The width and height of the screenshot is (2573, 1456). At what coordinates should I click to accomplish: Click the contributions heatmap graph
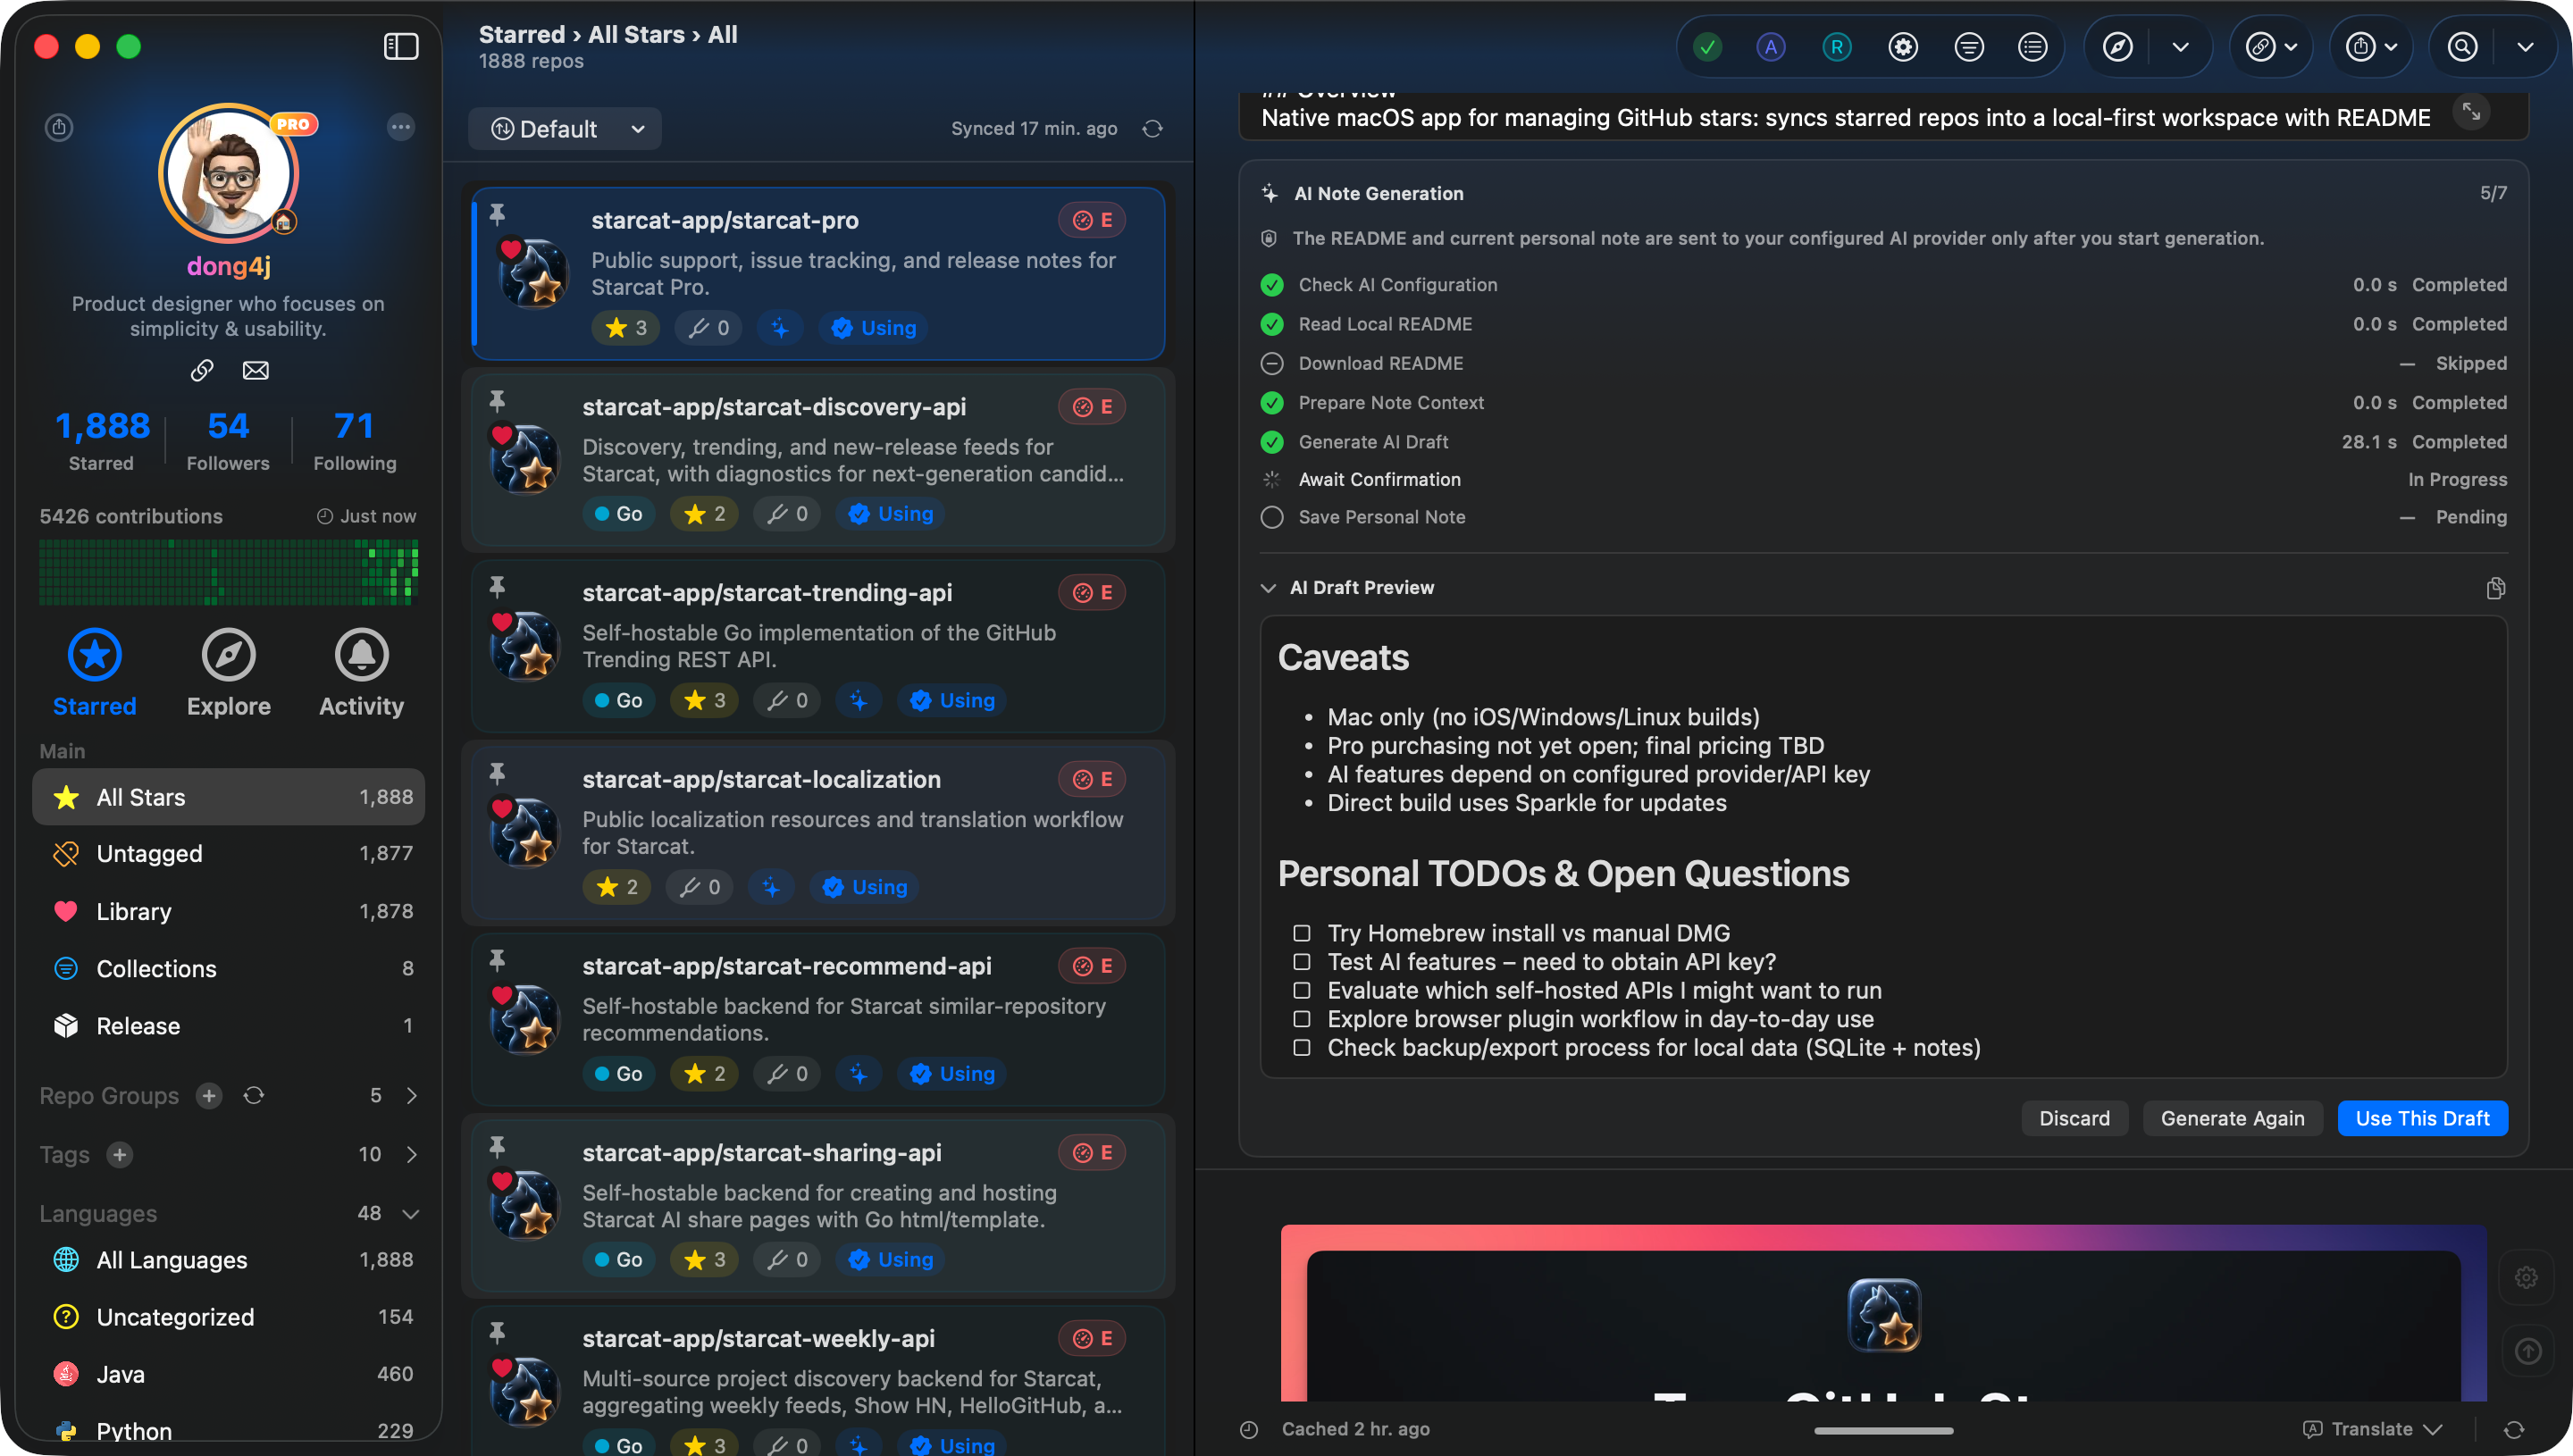[228, 572]
